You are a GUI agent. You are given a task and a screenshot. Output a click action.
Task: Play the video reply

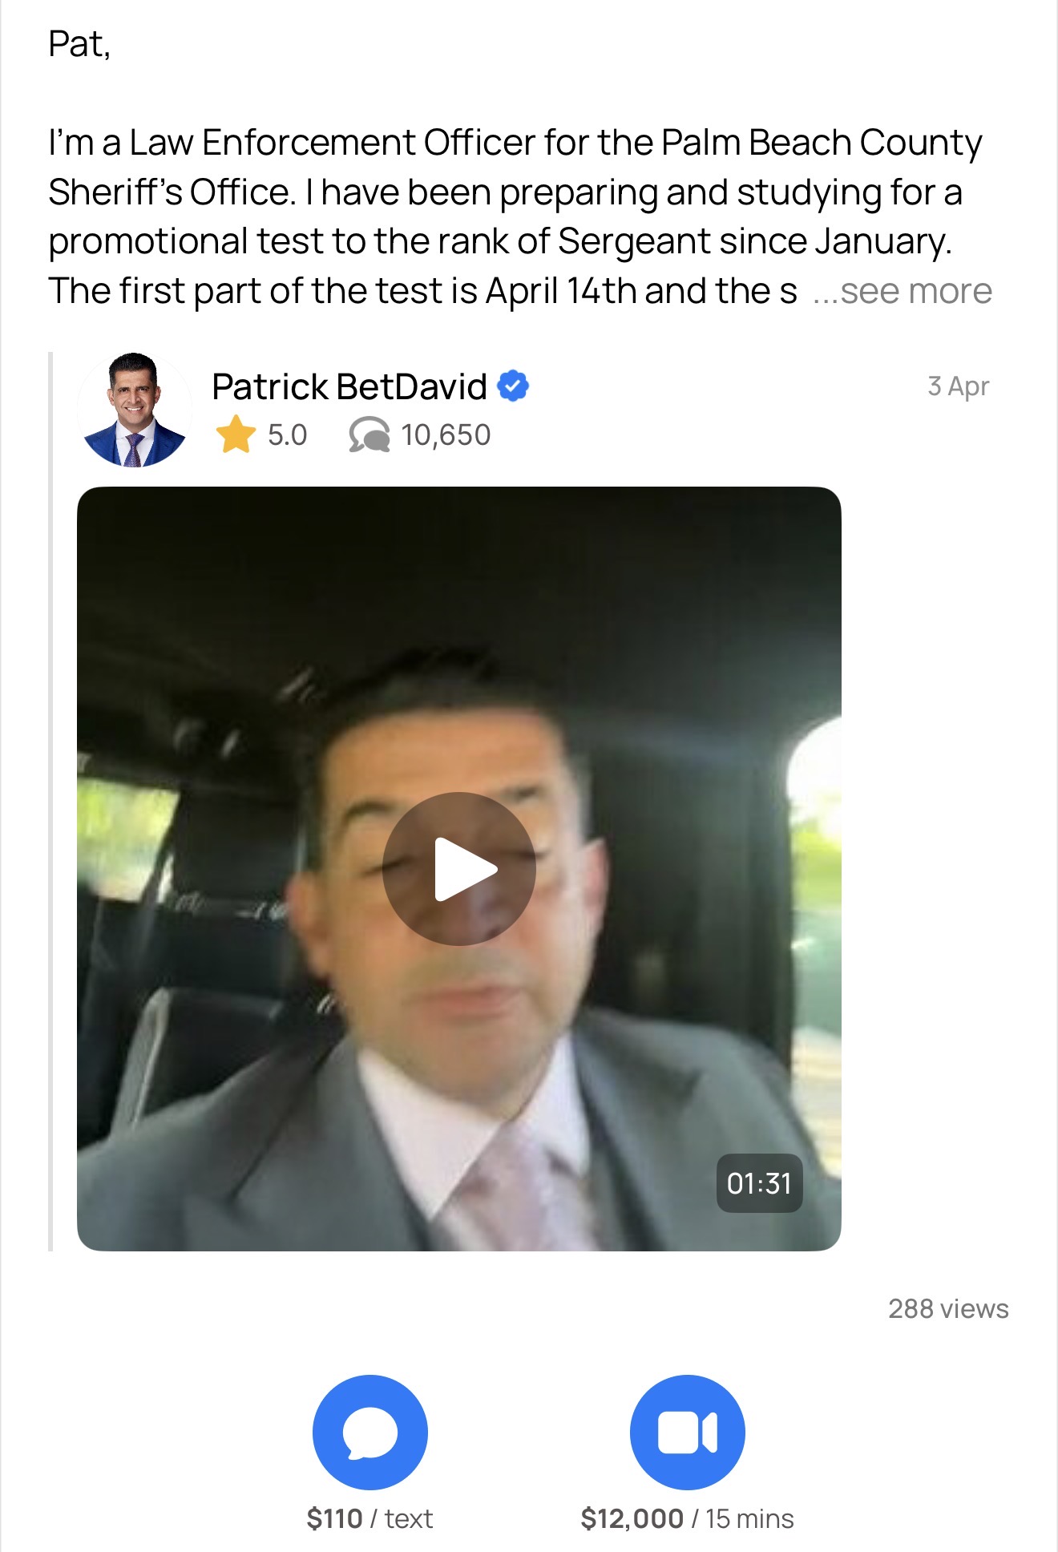point(459,869)
